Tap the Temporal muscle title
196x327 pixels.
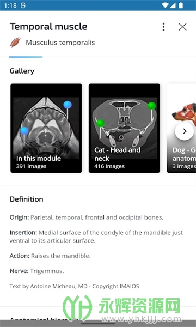(48, 27)
